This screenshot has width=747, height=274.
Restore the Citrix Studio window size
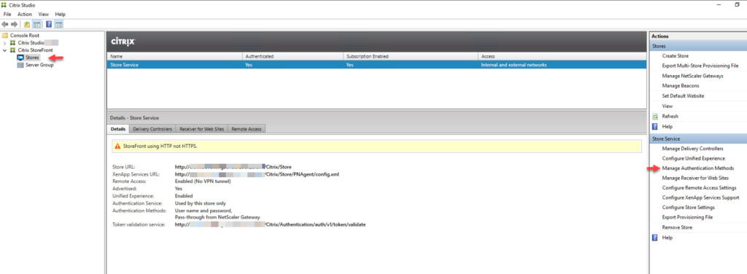737,5
